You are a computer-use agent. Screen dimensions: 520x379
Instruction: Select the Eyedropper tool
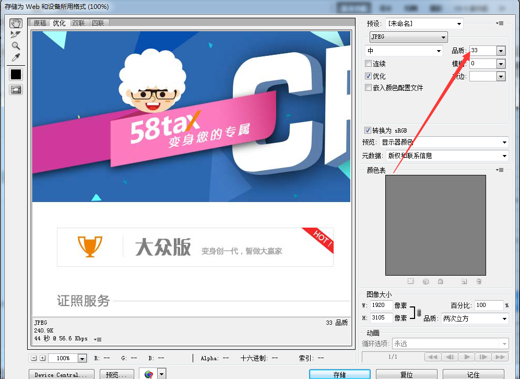16,57
